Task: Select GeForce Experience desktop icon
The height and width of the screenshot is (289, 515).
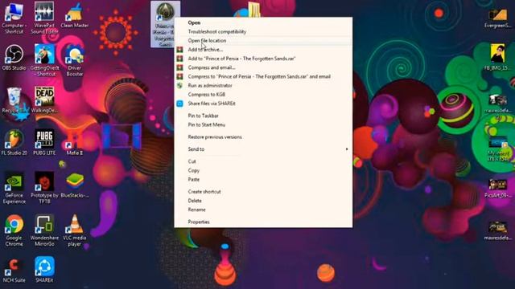Action: pos(14,188)
